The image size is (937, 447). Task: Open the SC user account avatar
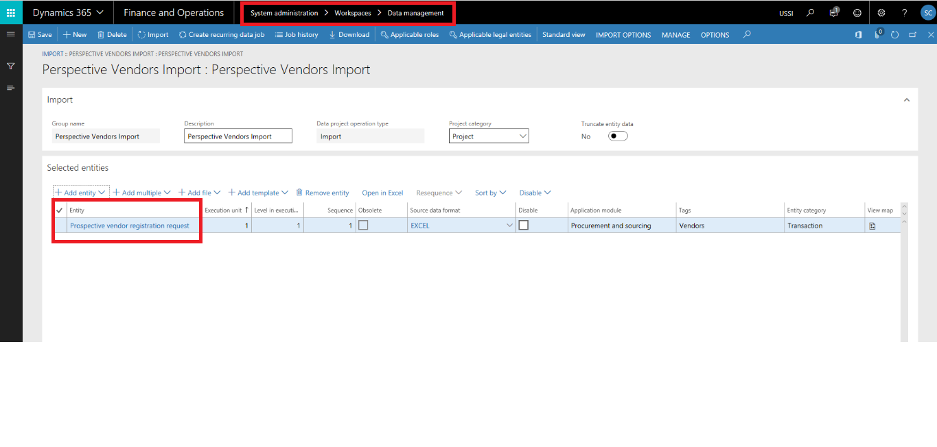pyautogui.click(x=927, y=12)
